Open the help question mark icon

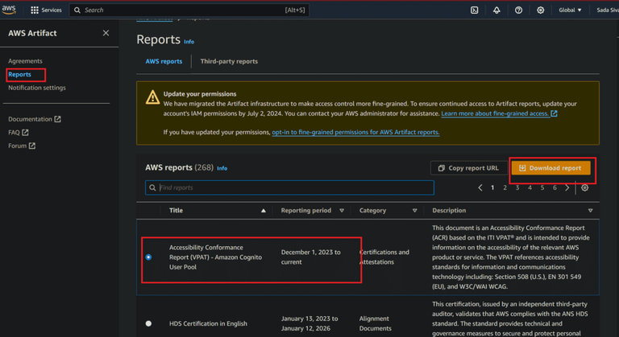point(518,10)
